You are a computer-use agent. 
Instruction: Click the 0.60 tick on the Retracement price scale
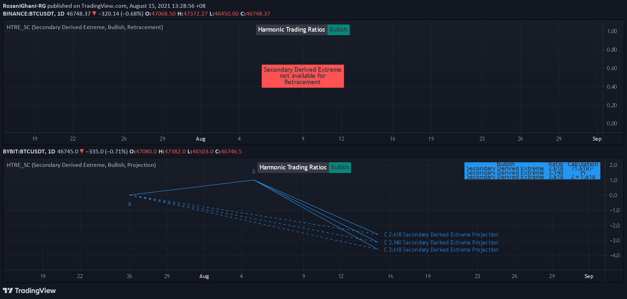[x=612, y=68]
